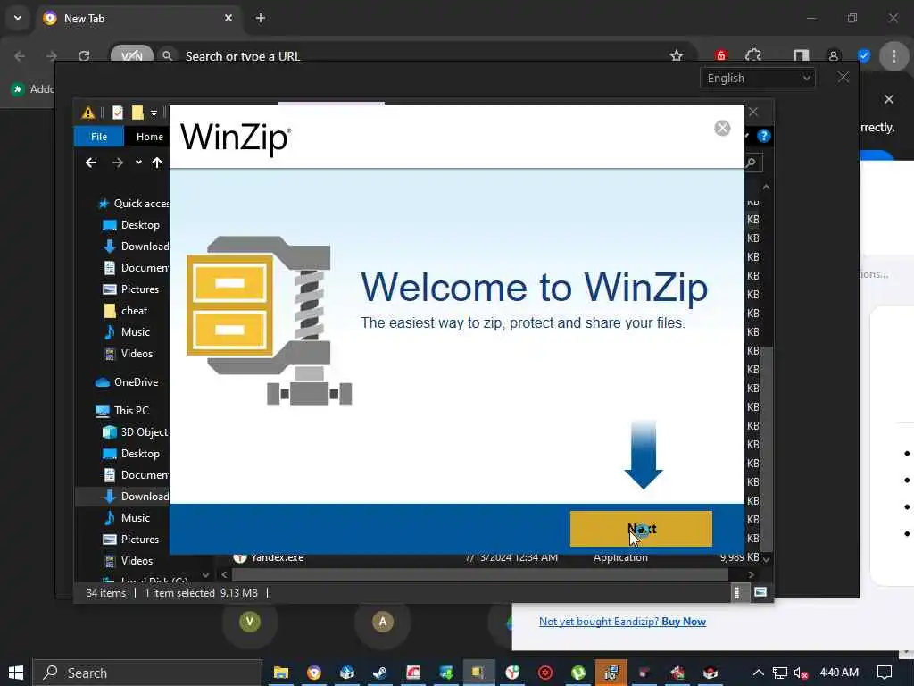
Task: Click search magnifier in Explorer search box
Action: click(752, 163)
